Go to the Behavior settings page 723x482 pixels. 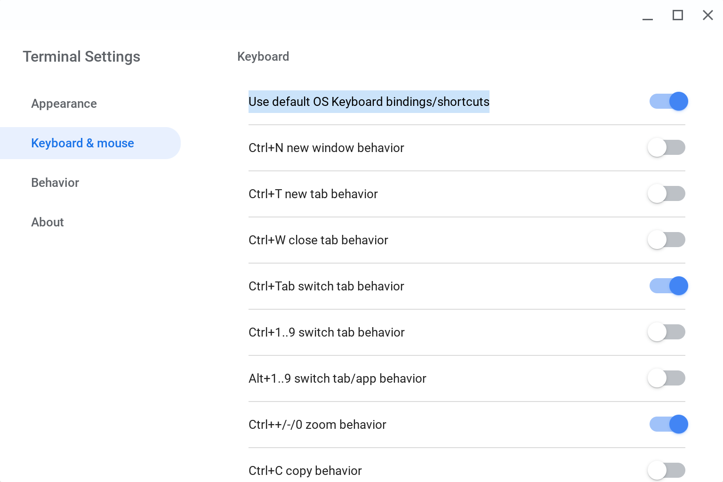point(55,183)
